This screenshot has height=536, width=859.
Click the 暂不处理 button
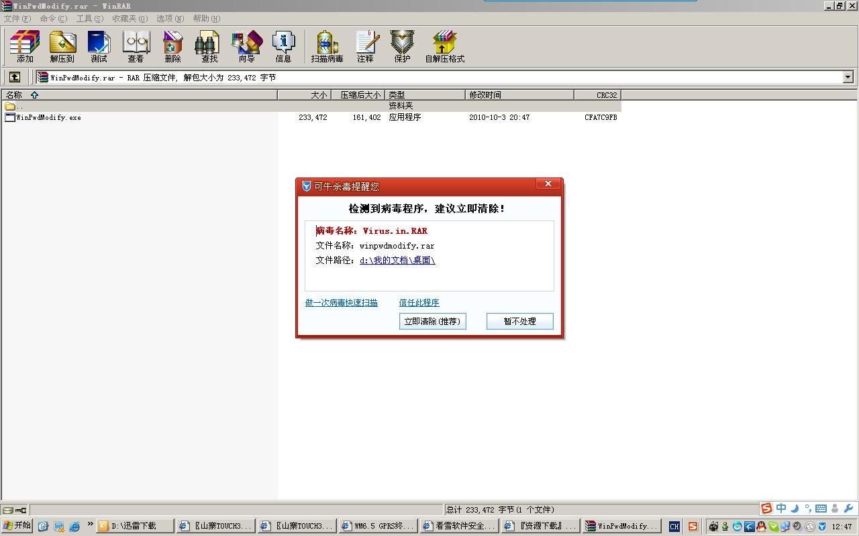coord(520,322)
